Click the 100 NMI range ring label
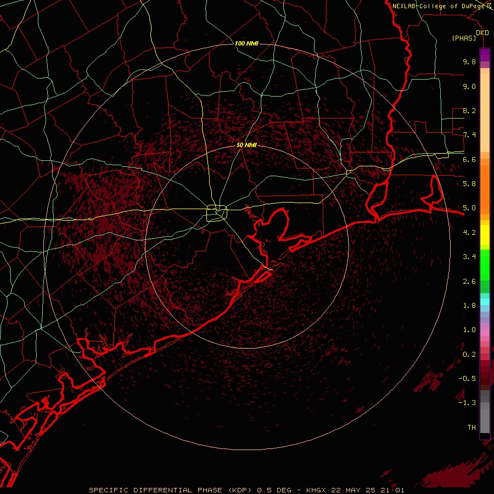 [246, 43]
